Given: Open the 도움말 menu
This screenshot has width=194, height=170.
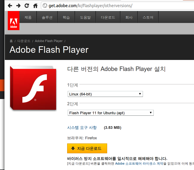Looking at the screenshot, I should [85, 17].
